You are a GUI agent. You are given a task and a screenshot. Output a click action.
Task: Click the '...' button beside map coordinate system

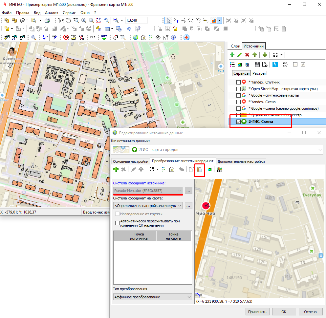[x=188, y=206]
